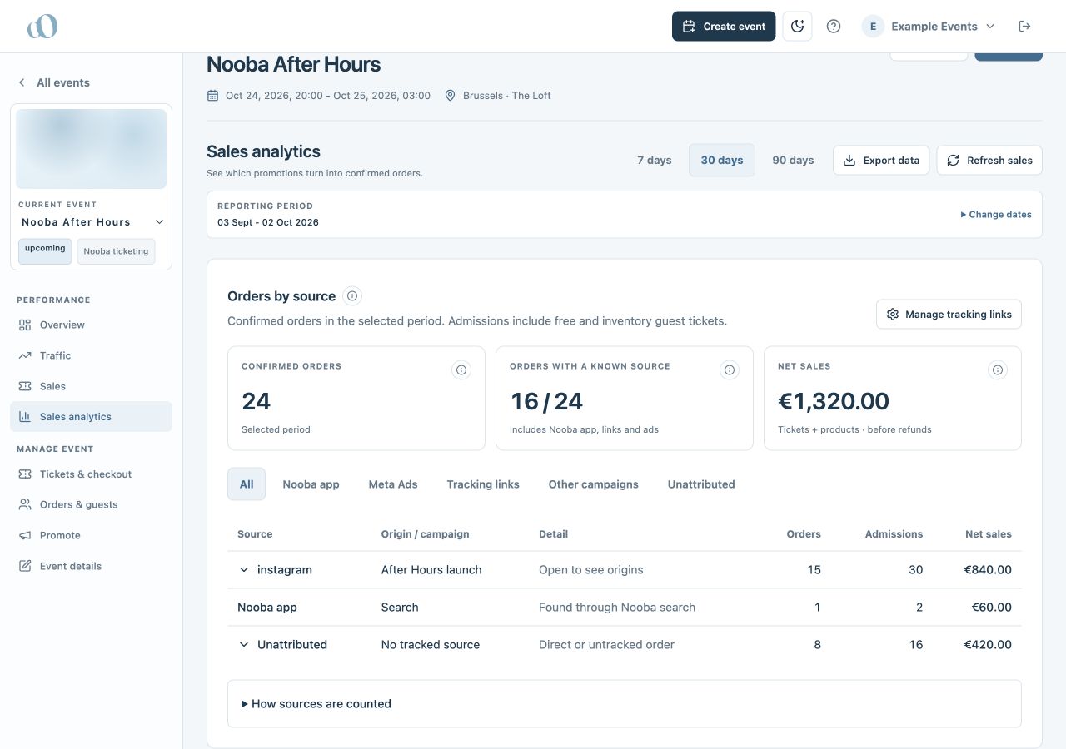Image resolution: width=1066 pixels, height=749 pixels.
Task: Toggle dark mode moon icon
Action: [797, 27]
